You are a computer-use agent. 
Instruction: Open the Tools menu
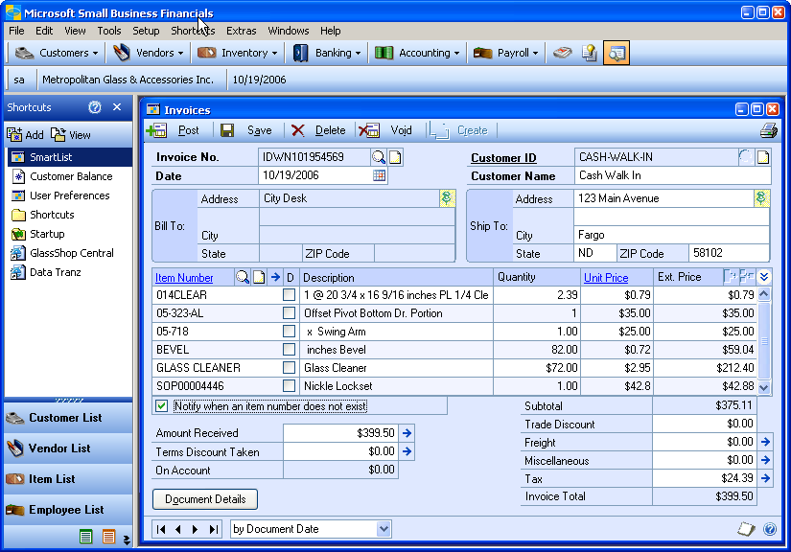pyautogui.click(x=109, y=31)
